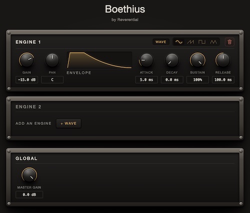Click the ENVELOPE label
The height and width of the screenshot is (213, 250).
pyautogui.click(x=79, y=73)
